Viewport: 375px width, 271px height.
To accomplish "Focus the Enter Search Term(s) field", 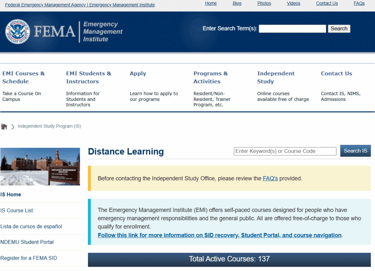I will (x=292, y=29).
